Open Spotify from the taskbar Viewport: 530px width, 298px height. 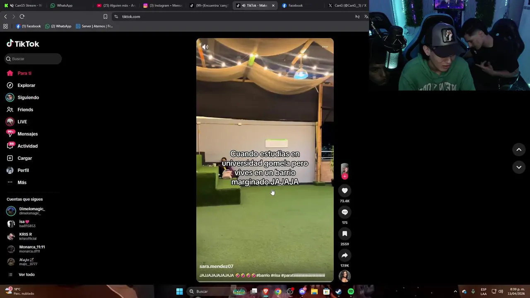[351, 291]
